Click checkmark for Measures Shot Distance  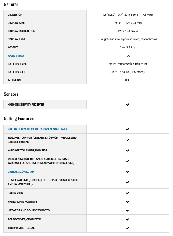point(128,161)
